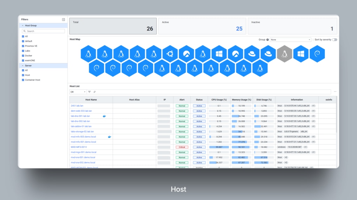Click the Ubuntu host hexagon
The image size is (357, 200).
click(x=170, y=54)
